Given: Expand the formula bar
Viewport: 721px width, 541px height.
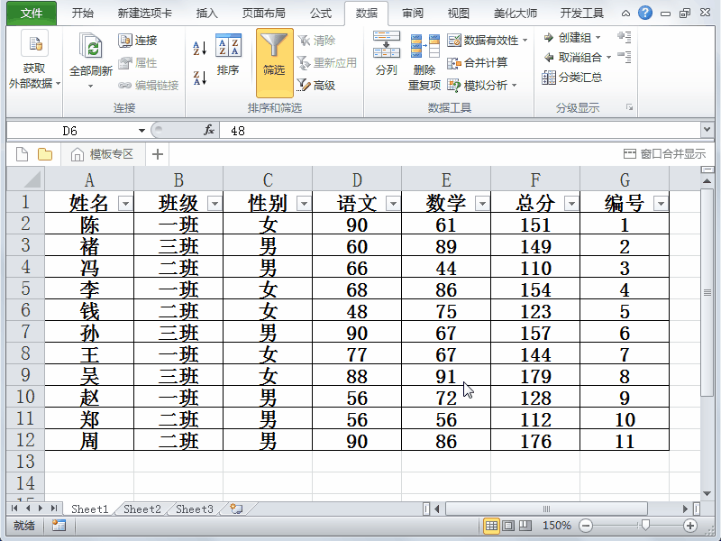Looking at the screenshot, I should tap(707, 130).
